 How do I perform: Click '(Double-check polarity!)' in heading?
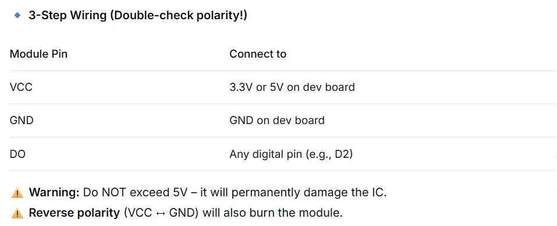tap(179, 15)
